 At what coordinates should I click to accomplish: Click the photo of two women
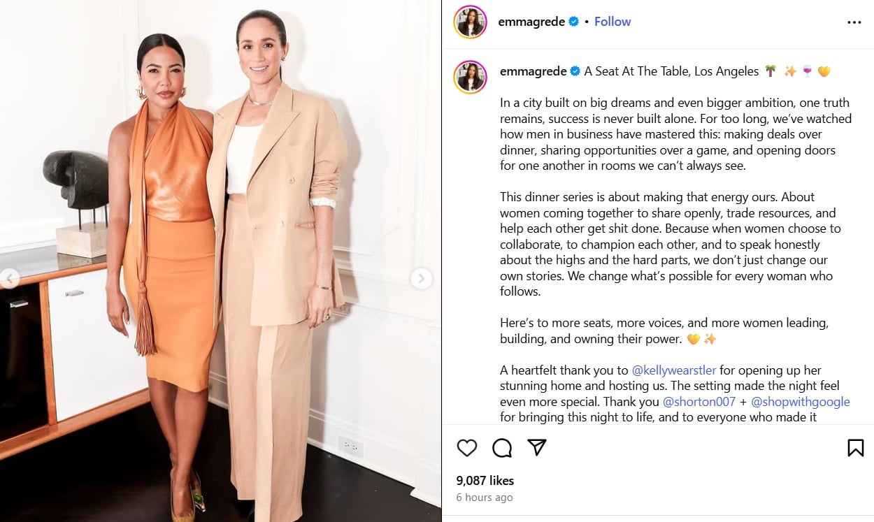tap(220, 261)
